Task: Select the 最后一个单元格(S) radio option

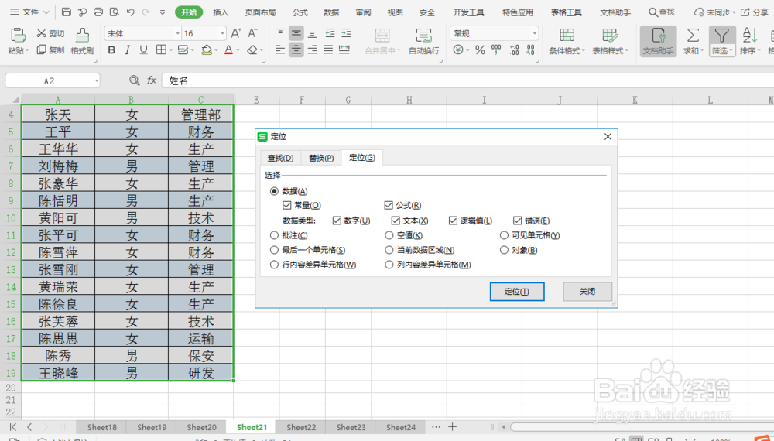Action: [x=274, y=250]
